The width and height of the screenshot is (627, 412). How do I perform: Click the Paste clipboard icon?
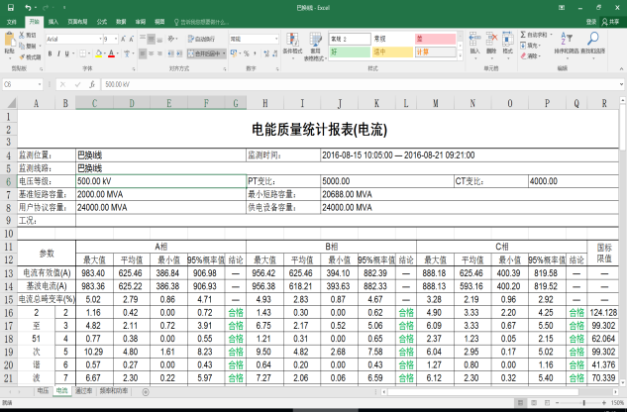click(9, 40)
